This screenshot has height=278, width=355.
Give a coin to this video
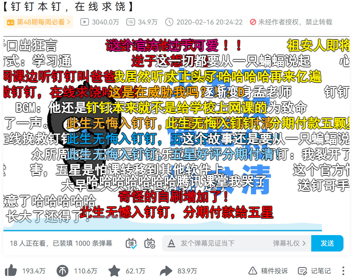pos(62,271)
